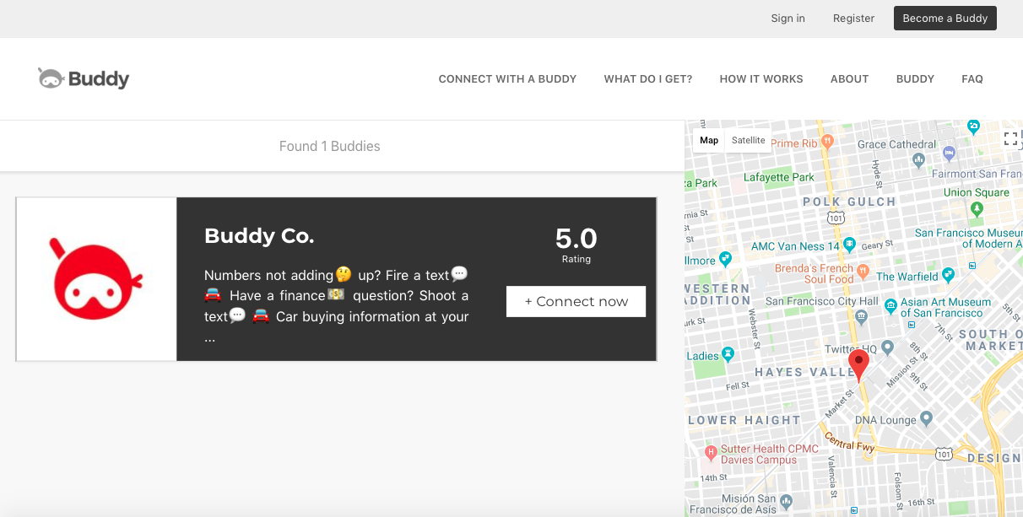Click the 5.0 rating for Buddy Co.
This screenshot has width=1023, height=517.
(x=576, y=238)
